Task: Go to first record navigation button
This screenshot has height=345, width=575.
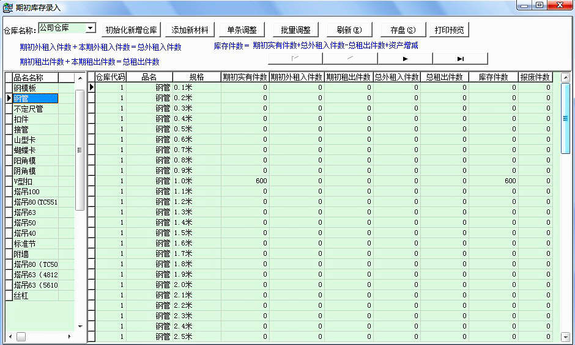Action: tap(295, 59)
